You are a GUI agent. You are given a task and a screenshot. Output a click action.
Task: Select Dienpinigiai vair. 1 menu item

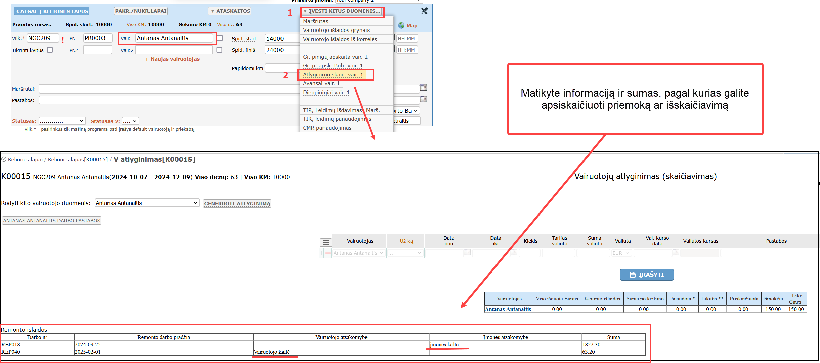tap(327, 93)
